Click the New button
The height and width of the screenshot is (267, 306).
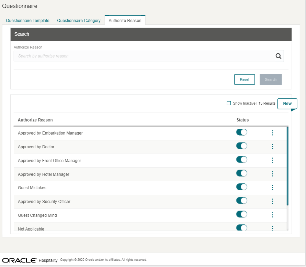[x=287, y=104]
